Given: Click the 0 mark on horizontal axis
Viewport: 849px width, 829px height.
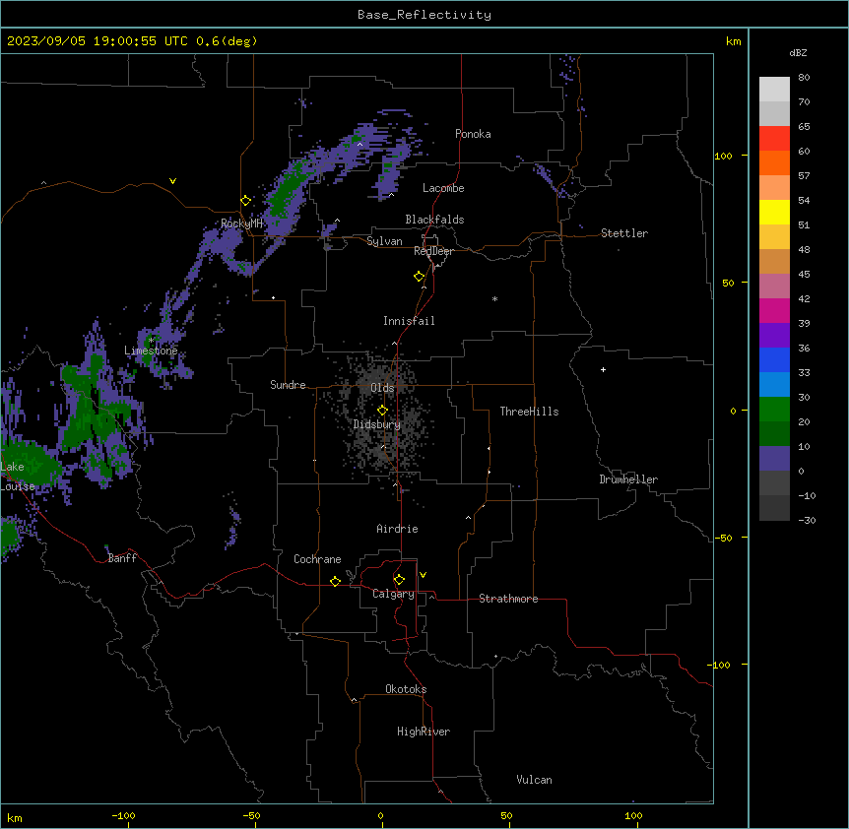Looking at the screenshot, I should pyautogui.click(x=380, y=816).
